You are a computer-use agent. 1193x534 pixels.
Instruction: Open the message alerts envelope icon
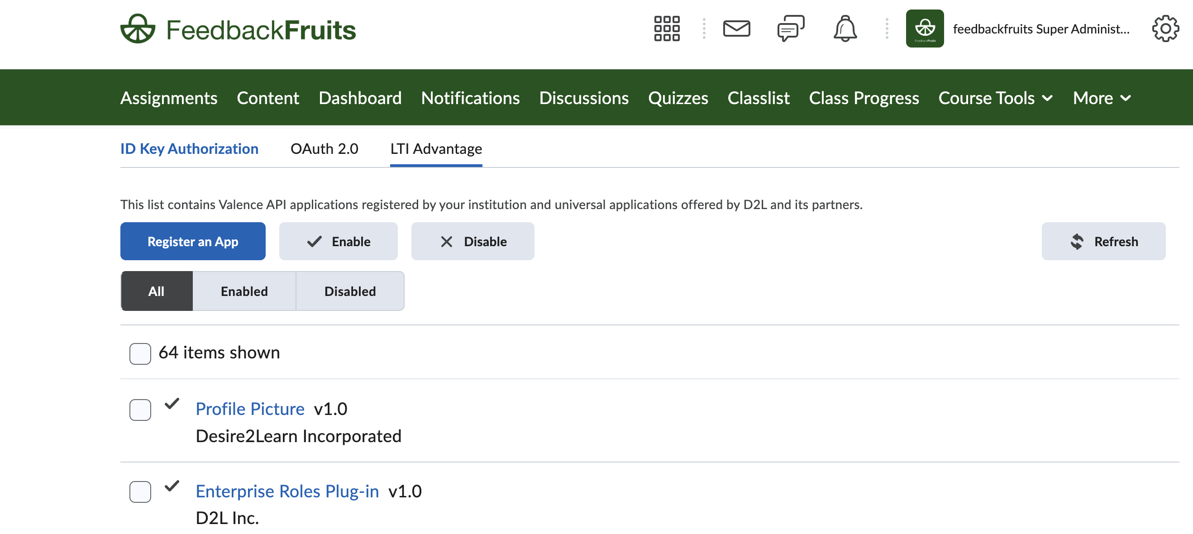[x=736, y=29]
